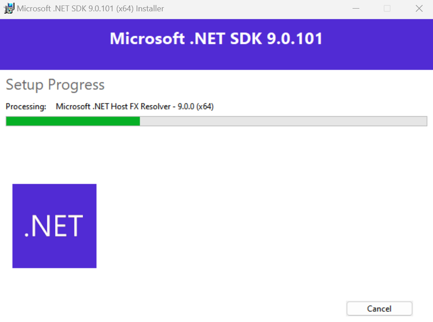
Task: Click the gray unfilled part of the progress bar
Action: click(283, 121)
